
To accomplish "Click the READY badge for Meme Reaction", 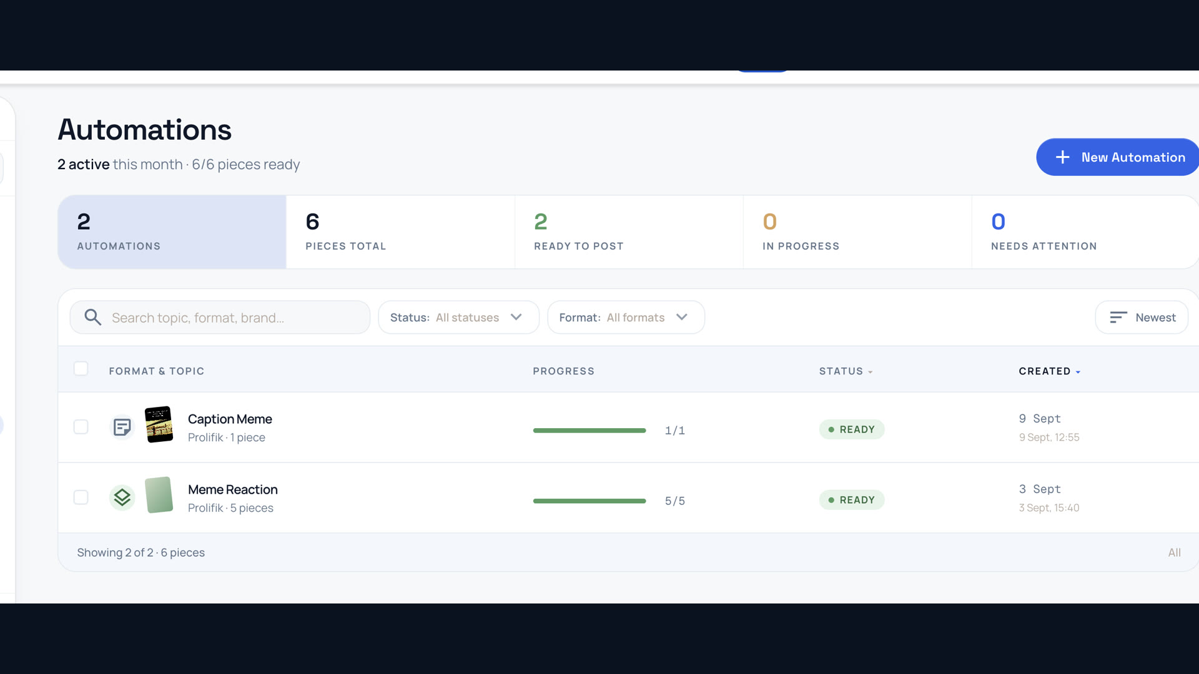I will click(x=852, y=500).
